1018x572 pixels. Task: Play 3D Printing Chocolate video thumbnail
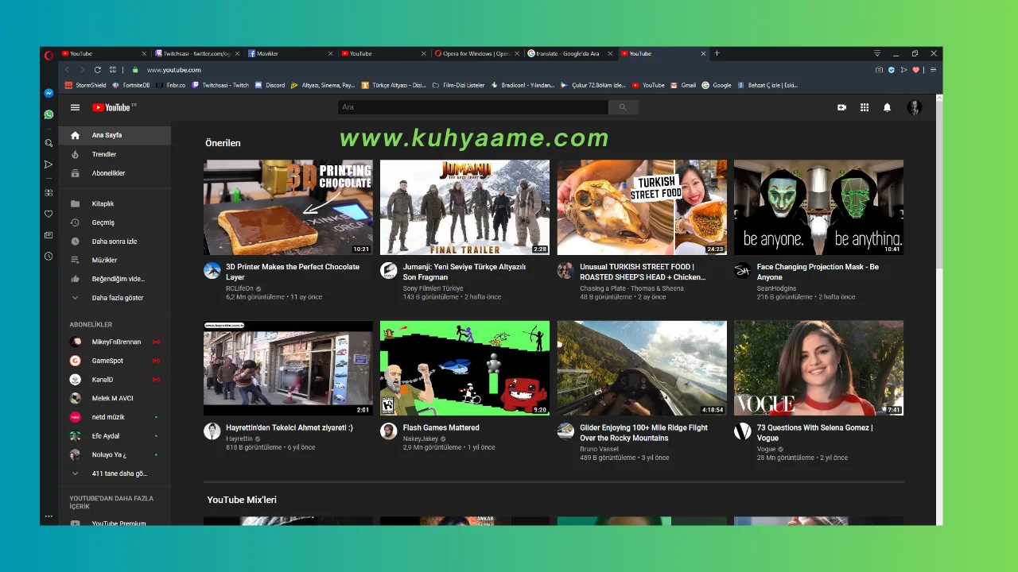pos(288,207)
